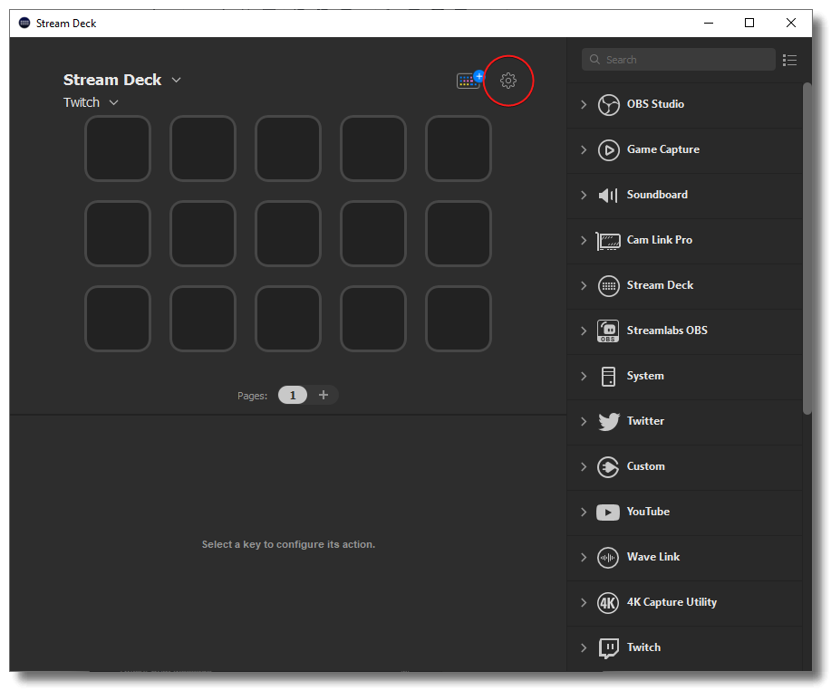Click the 4K Capture Utility label

tap(672, 603)
